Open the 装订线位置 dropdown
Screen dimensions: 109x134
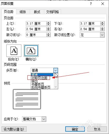(x=102, y=35)
